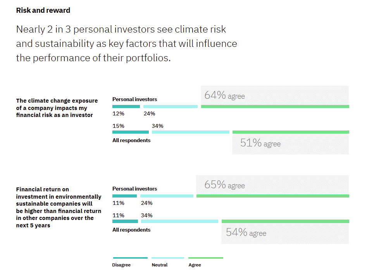Click the "64% agree" callout box
Screen dimensions: 374x280
(275, 95)
